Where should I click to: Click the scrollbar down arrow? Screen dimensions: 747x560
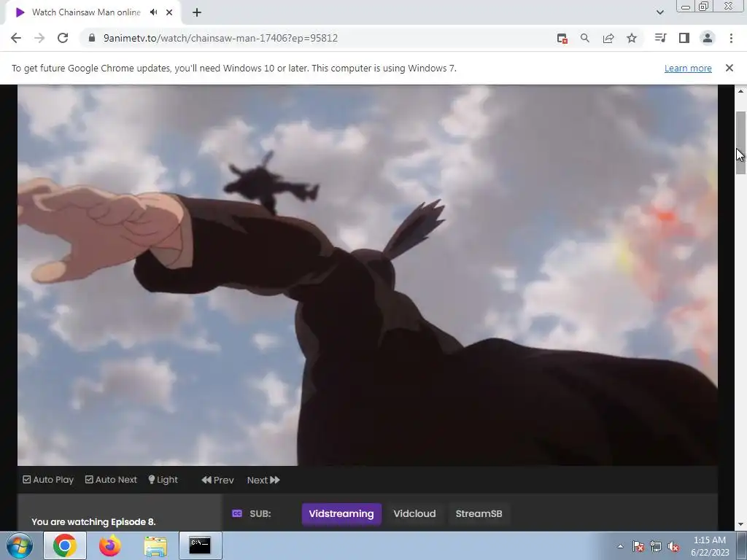coord(740,525)
